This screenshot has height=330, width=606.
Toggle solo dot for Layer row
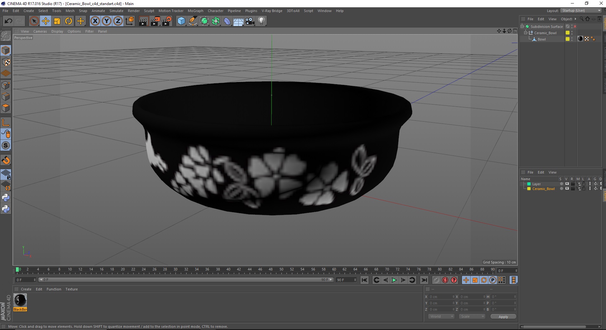click(561, 184)
